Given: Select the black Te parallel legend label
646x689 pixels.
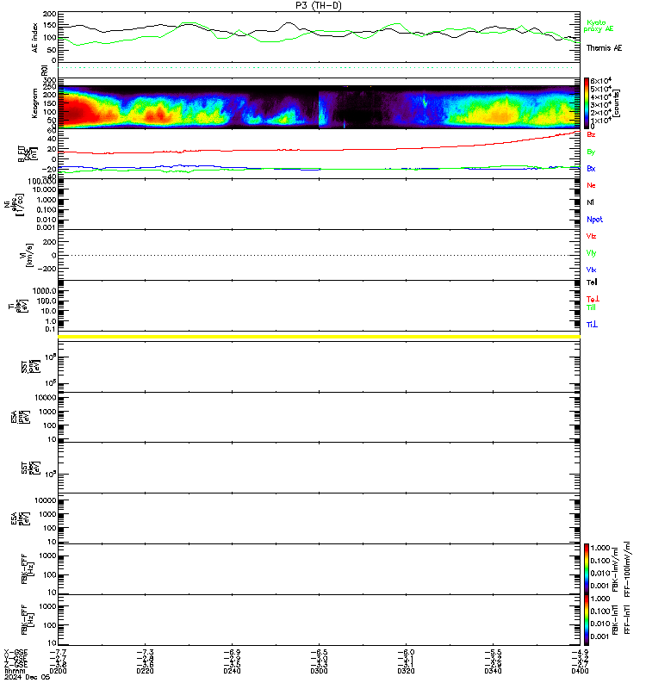Looking at the screenshot, I should [592, 282].
